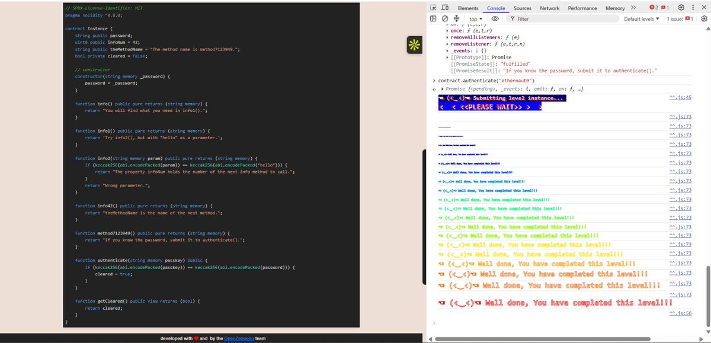Open the 1 issue link in the console toolbar

pyautogui.click(x=681, y=19)
